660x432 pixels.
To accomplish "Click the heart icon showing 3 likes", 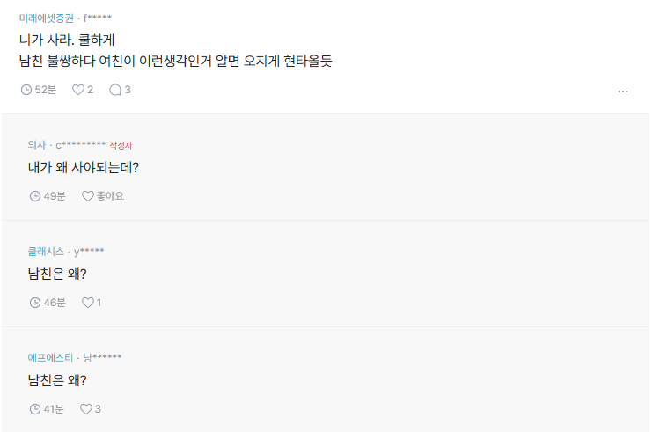I will pos(86,409).
